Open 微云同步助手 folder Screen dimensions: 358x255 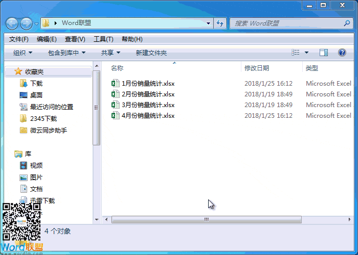(49, 131)
